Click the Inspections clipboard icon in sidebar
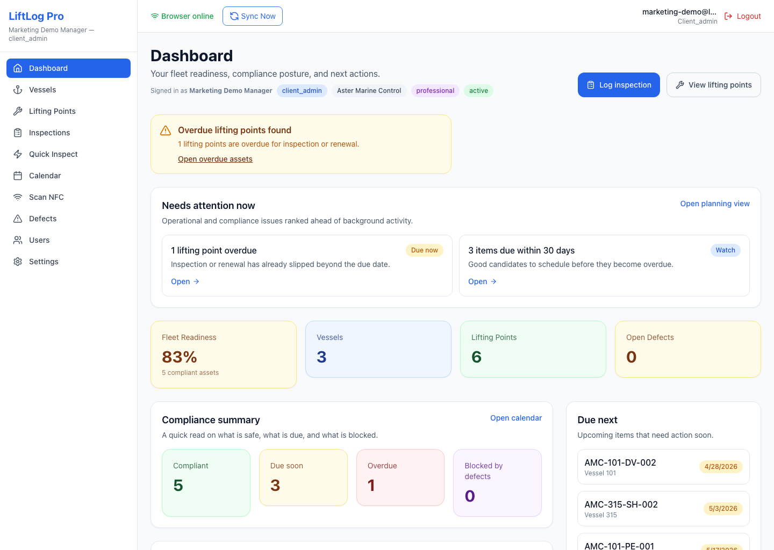This screenshot has width=774, height=550. click(18, 133)
